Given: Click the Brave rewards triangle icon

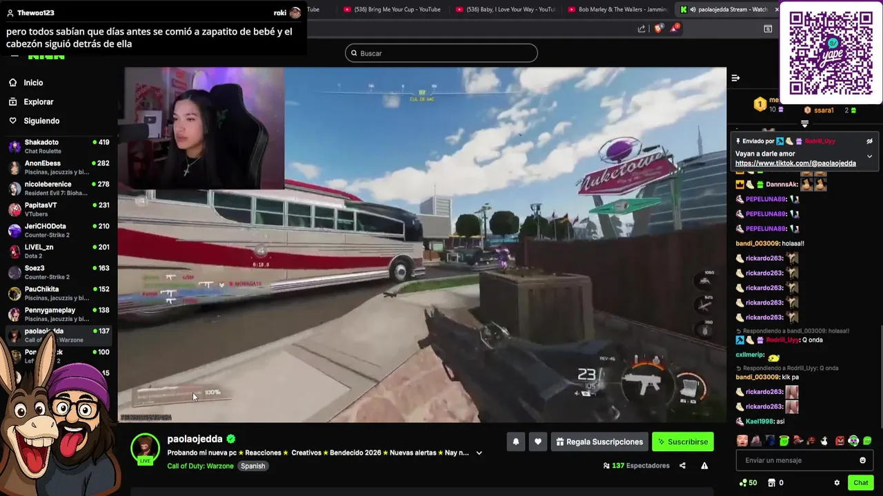Looking at the screenshot, I should click(x=675, y=28).
